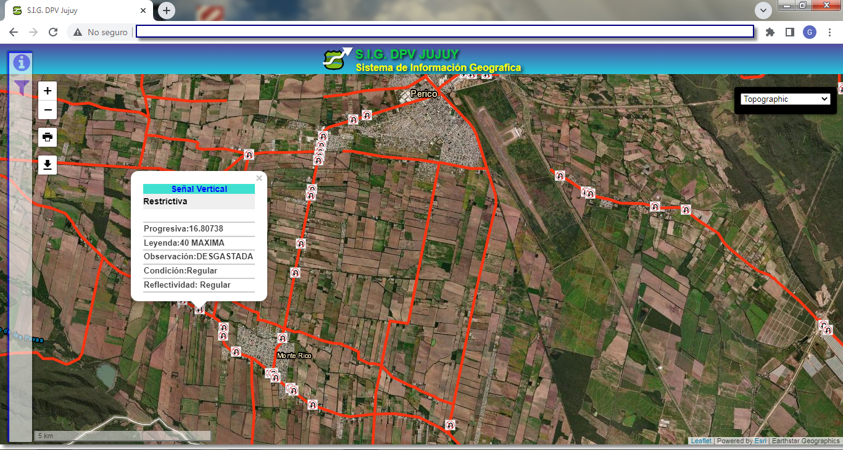Select the S.I.G. DPV Jujuy tab
843x450 pixels.
pyautogui.click(x=74, y=10)
